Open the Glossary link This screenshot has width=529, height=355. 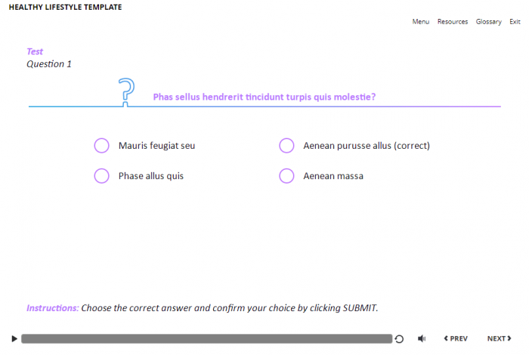pyautogui.click(x=488, y=22)
